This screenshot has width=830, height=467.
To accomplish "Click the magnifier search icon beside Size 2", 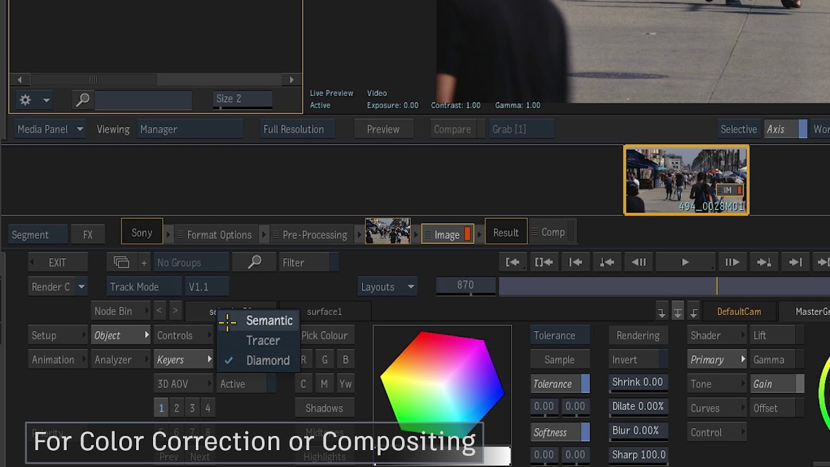I will coord(83,100).
